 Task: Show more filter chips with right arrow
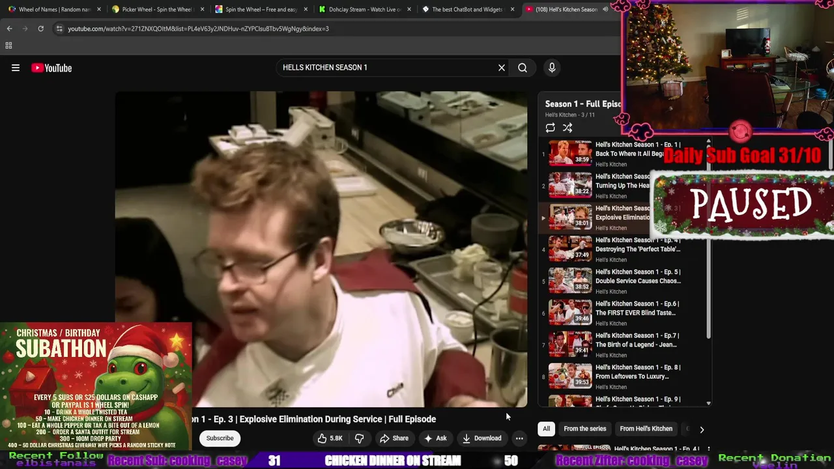point(702,429)
